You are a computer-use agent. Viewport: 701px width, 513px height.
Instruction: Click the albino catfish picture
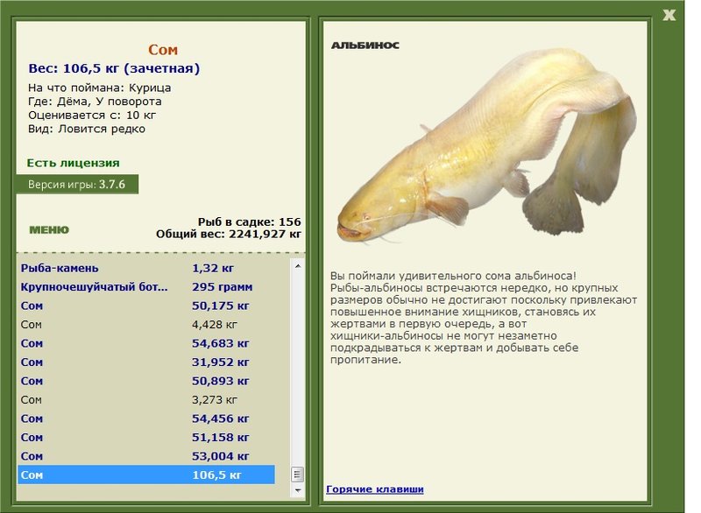pos(486,146)
